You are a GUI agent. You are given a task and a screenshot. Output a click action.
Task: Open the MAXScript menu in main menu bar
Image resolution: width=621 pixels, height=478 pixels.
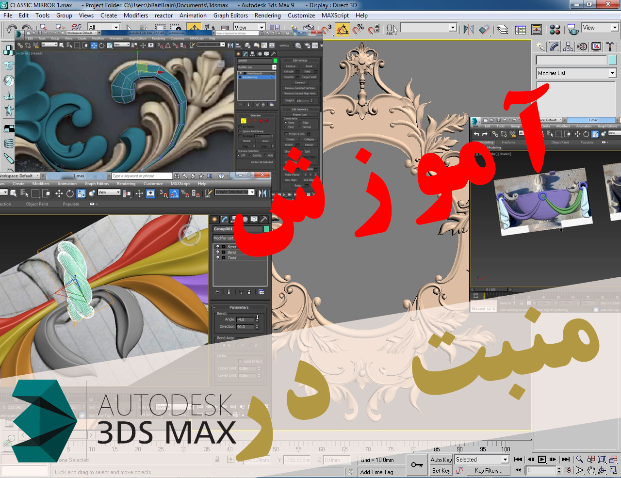tap(335, 16)
